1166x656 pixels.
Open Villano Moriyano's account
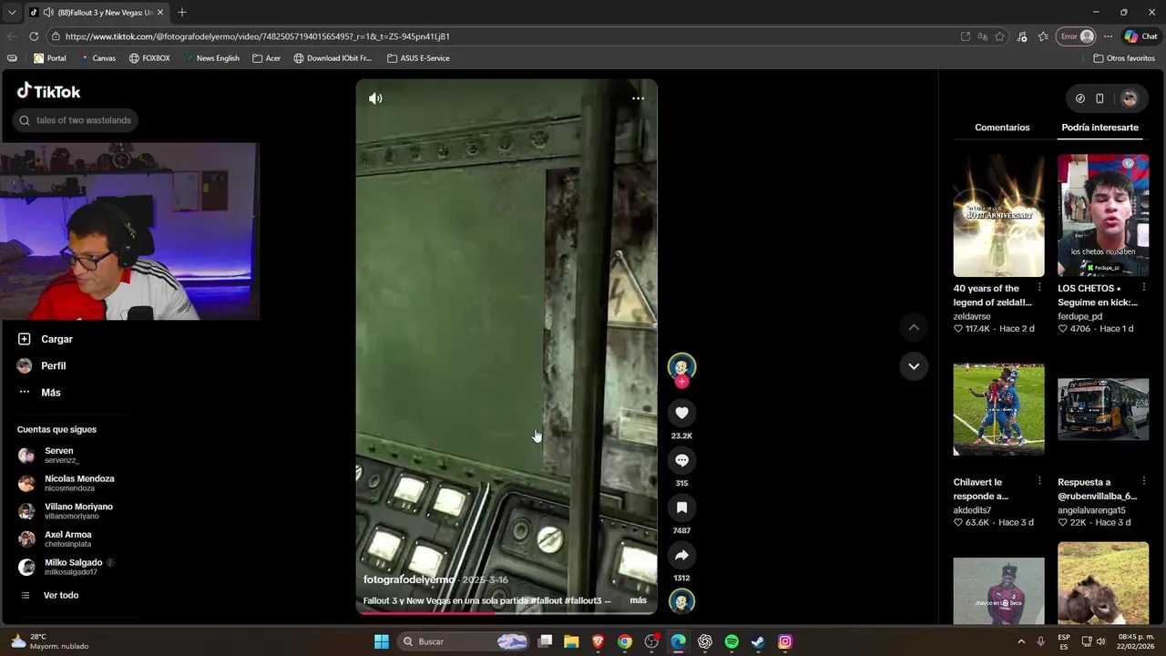coord(65,511)
